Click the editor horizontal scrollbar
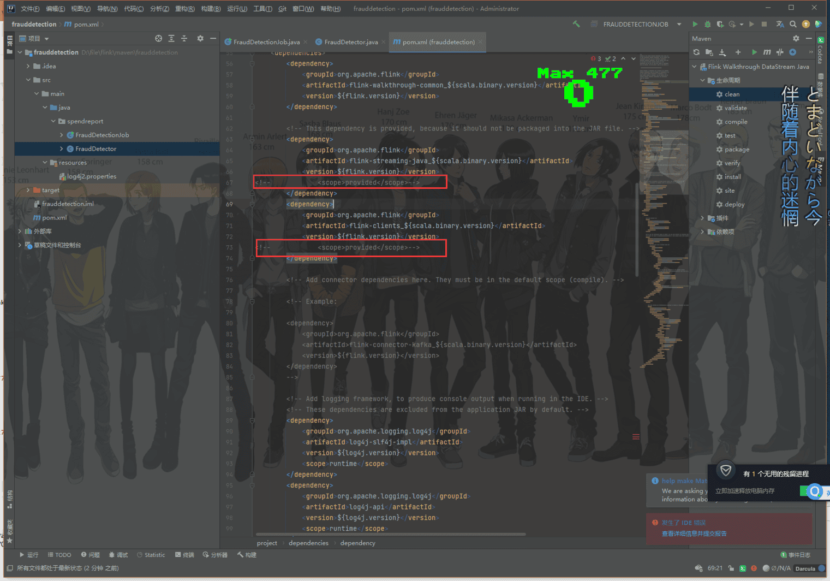Screen dimensions: 830x581 (x=390, y=535)
